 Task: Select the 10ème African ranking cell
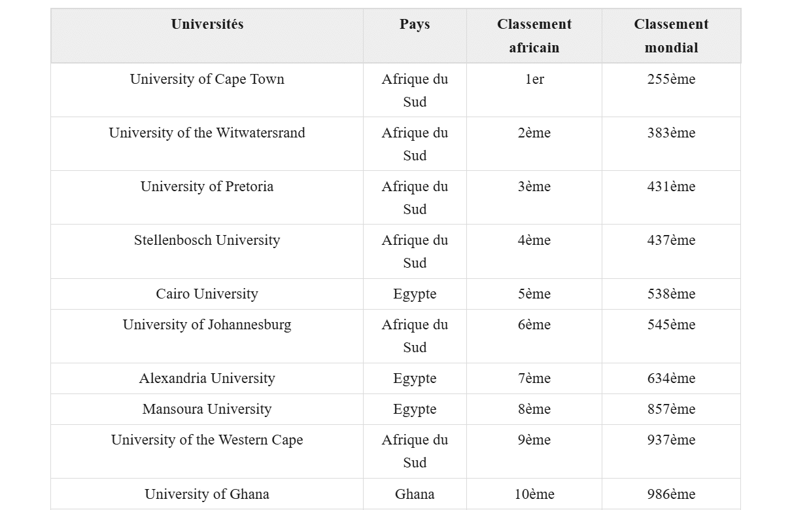[534, 494]
